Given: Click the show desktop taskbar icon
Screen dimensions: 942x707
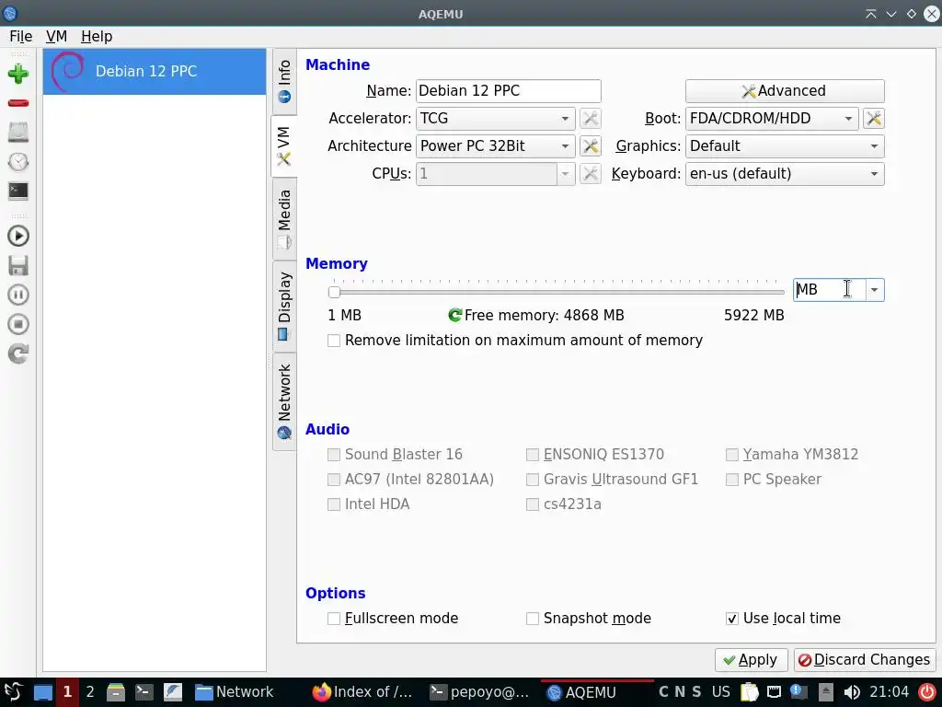Looking at the screenshot, I should click(43, 692).
